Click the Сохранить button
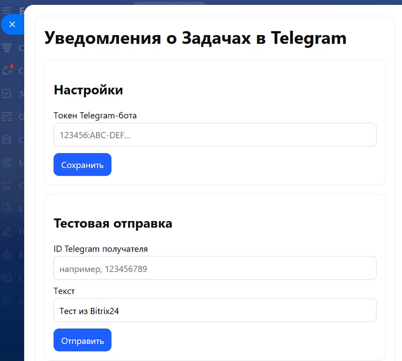The width and height of the screenshot is (402, 361). coord(82,165)
